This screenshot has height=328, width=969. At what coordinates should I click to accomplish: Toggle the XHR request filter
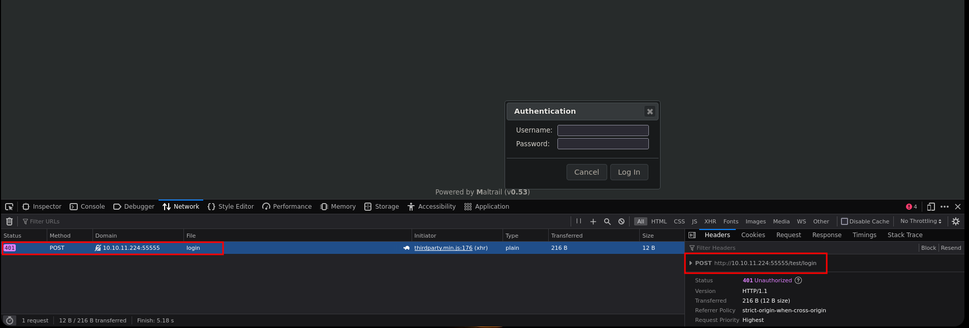(710, 221)
